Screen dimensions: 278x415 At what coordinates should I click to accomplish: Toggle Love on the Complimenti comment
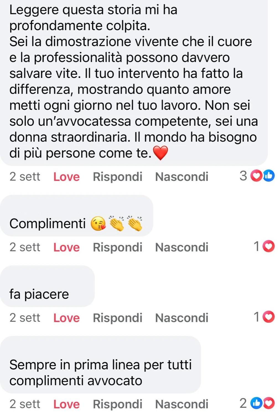coord(66,247)
